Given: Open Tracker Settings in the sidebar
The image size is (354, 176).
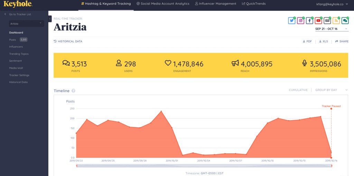Looking at the screenshot, I should (19, 75).
